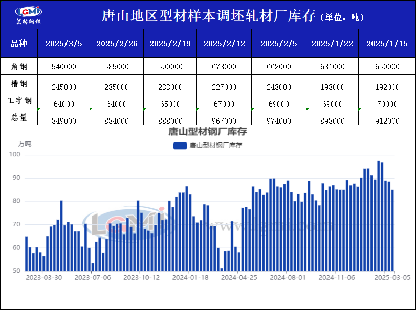Click the chart title 唐山型材钢厂库存

point(208,132)
